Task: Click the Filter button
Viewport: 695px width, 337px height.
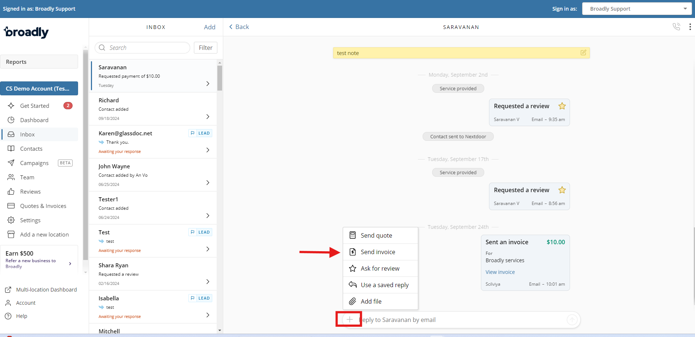Action: tap(206, 48)
